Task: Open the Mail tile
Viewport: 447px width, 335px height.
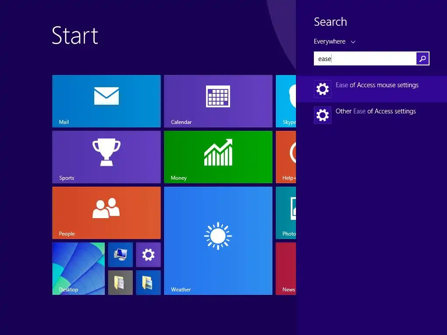Action: coord(107,101)
